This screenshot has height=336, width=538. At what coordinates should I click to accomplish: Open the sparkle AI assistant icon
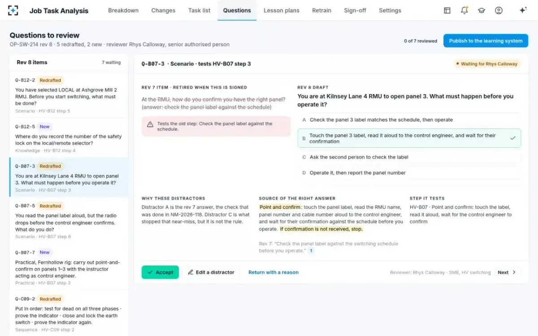(x=523, y=10)
